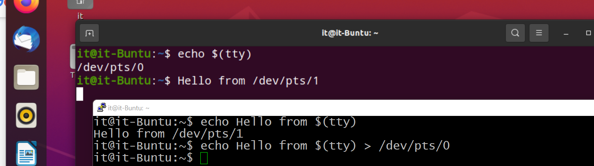The image size is (594, 166).
Task: Open the Files manager dock icon
Action: pos(26,77)
